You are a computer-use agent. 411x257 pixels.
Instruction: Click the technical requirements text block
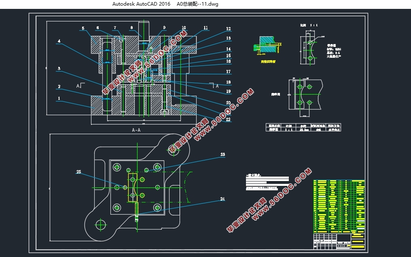tap(267, 182)
